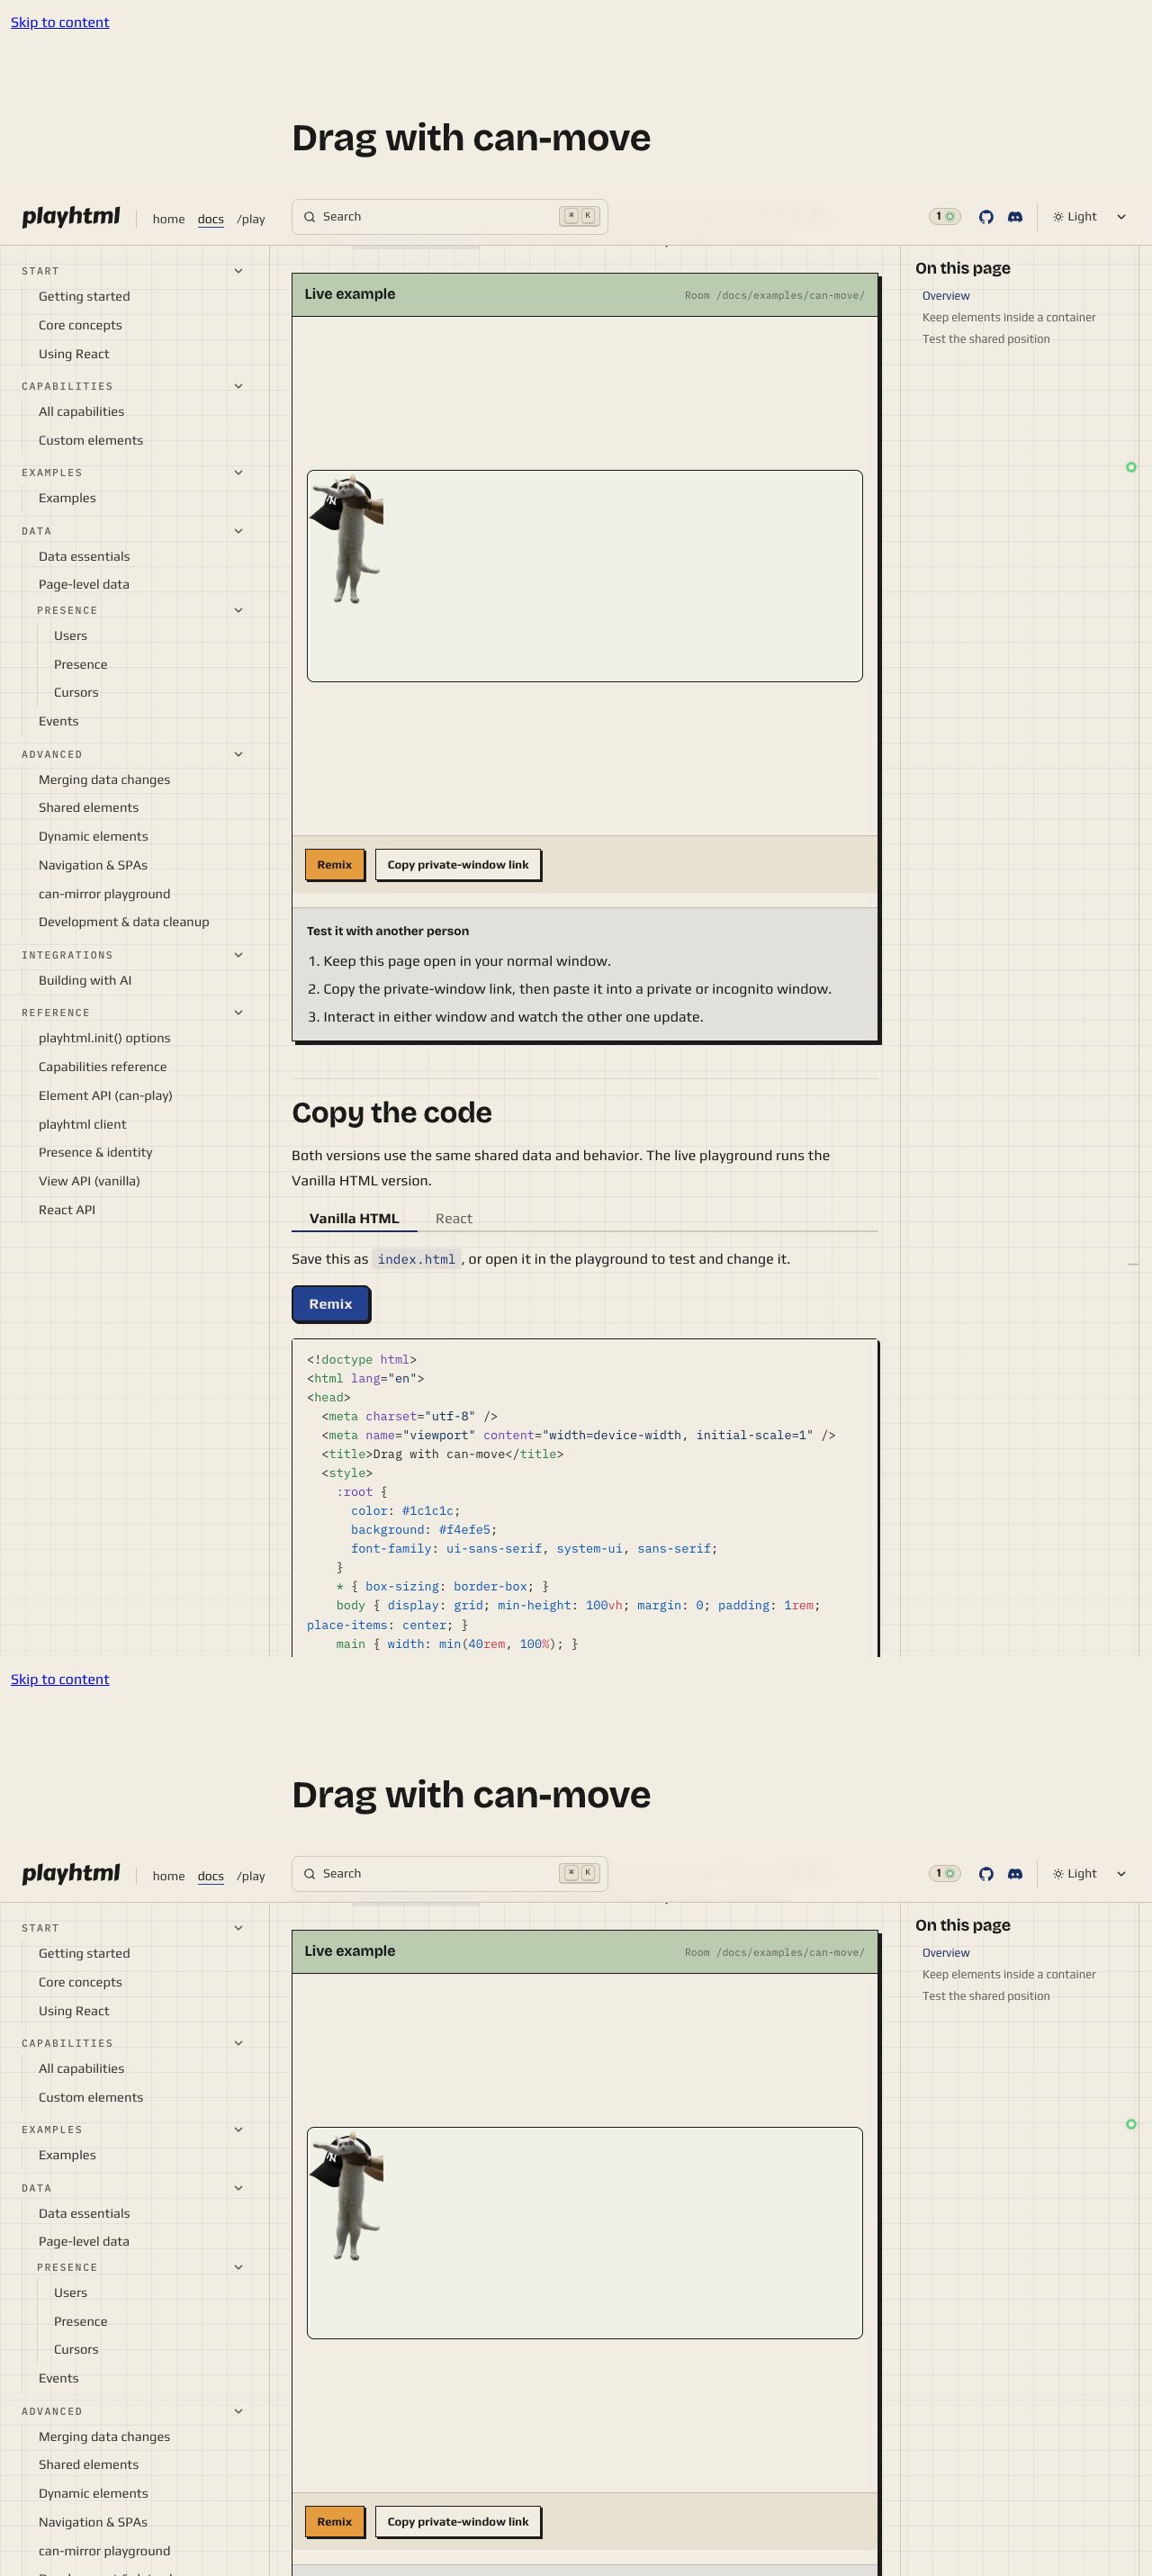
Task: Open Development & data cleanup in the sidebar
Action: click(x=124, y=922)
